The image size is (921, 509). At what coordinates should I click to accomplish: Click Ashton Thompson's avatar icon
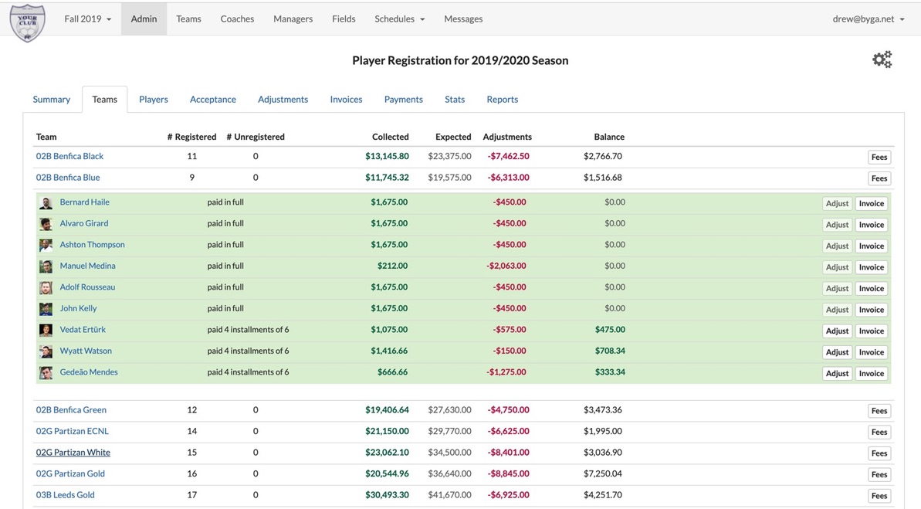46,244
